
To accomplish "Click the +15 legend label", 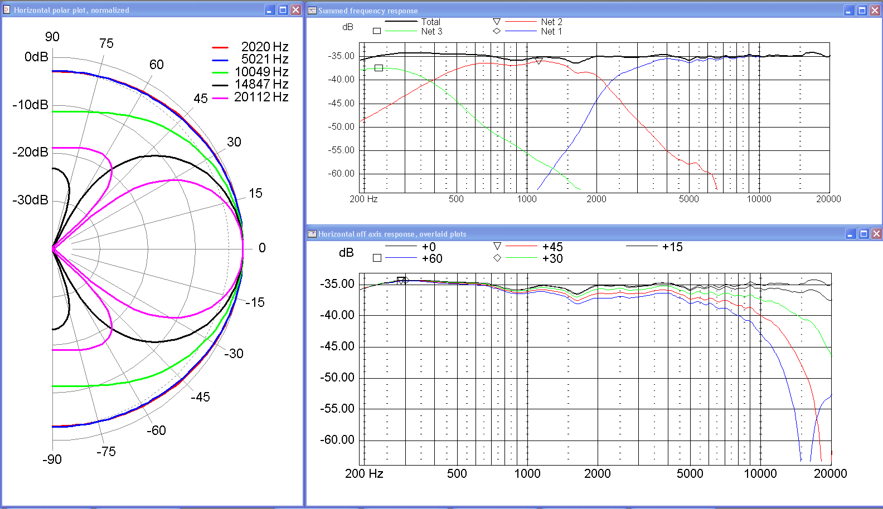I will click(x=672, y=247).
